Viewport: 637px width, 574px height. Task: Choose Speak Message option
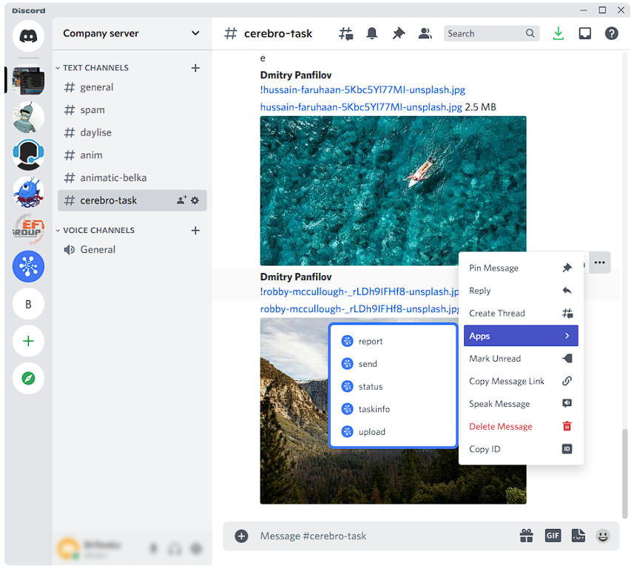[x=521, y=404]
